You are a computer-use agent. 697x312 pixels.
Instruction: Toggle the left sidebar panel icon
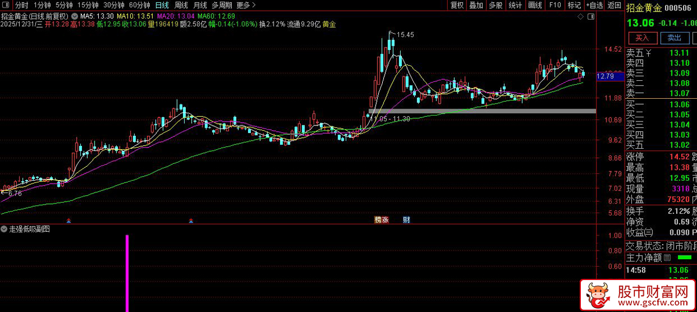(7, 5)
